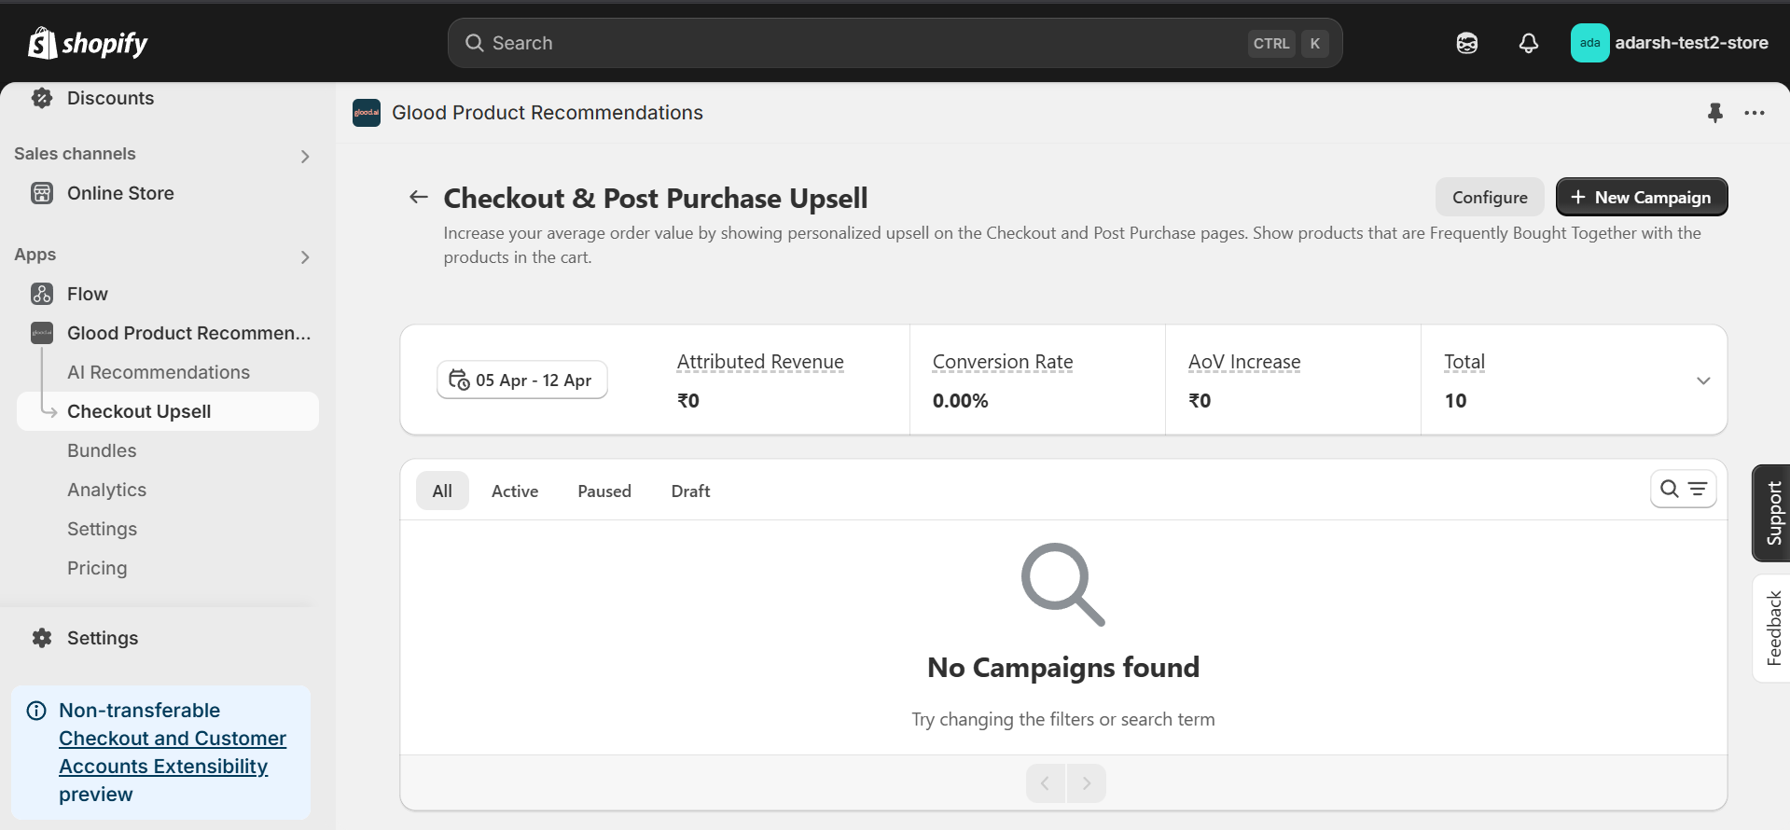Pin the Glood app
Image resolution: width=1790 pixels, height=830 pixels.
(1714, 113)
